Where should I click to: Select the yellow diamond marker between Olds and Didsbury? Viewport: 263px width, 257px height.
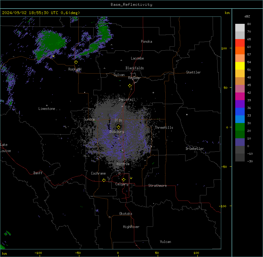(x=118, y=127)
